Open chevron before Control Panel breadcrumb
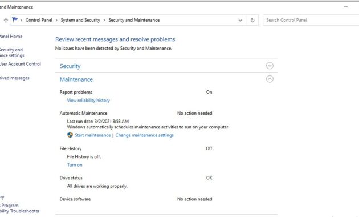 pyautogui.click(x=21, y=20)
